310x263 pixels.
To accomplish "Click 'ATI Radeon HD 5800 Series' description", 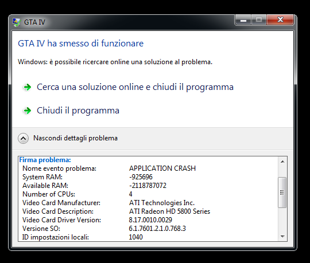I will tap(169, 211).
